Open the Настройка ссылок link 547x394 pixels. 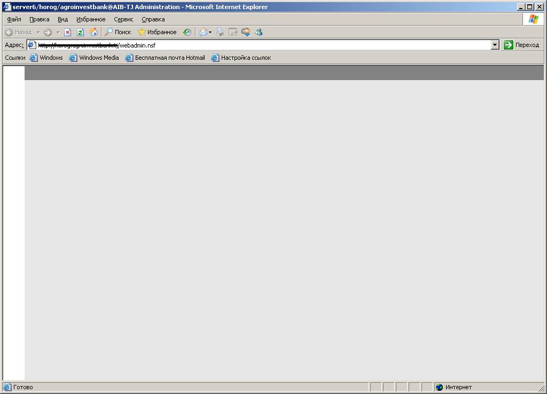241,58
